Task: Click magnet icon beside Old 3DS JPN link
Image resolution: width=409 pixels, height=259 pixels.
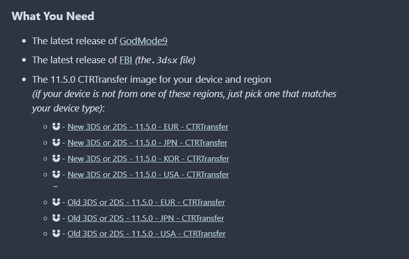Action: (56, 218)
